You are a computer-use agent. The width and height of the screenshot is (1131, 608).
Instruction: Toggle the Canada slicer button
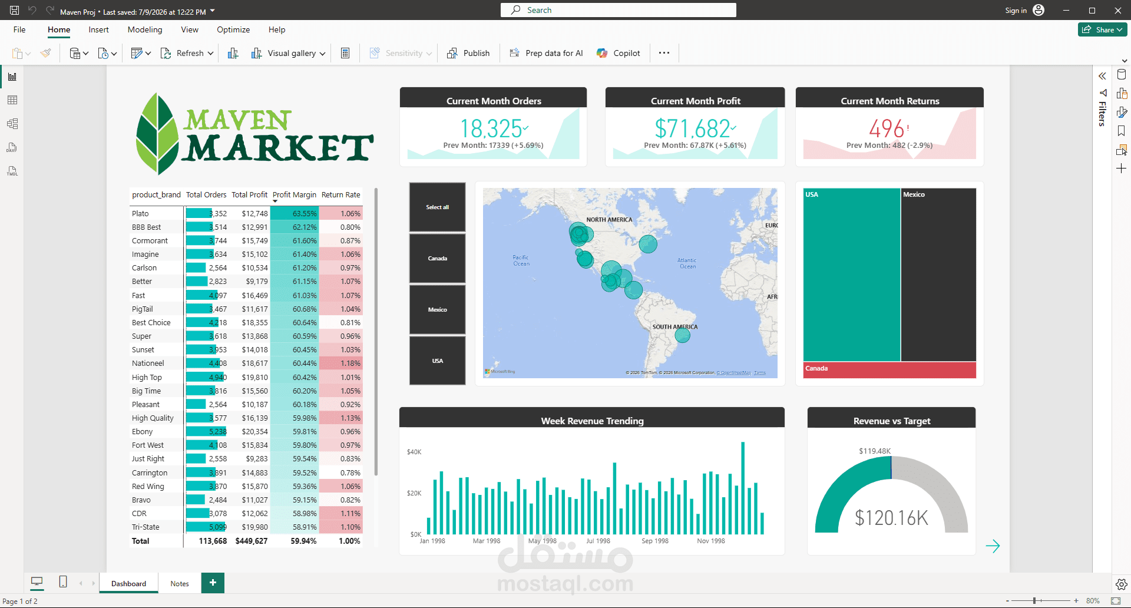pyautogui.click(x=437, y=258)
